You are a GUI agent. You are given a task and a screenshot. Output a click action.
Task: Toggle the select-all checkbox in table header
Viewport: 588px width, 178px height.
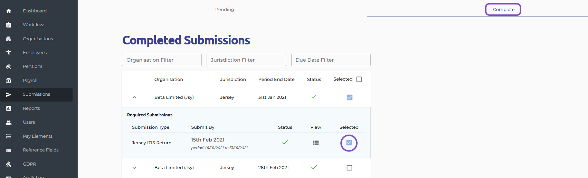[x=359, y=79]
